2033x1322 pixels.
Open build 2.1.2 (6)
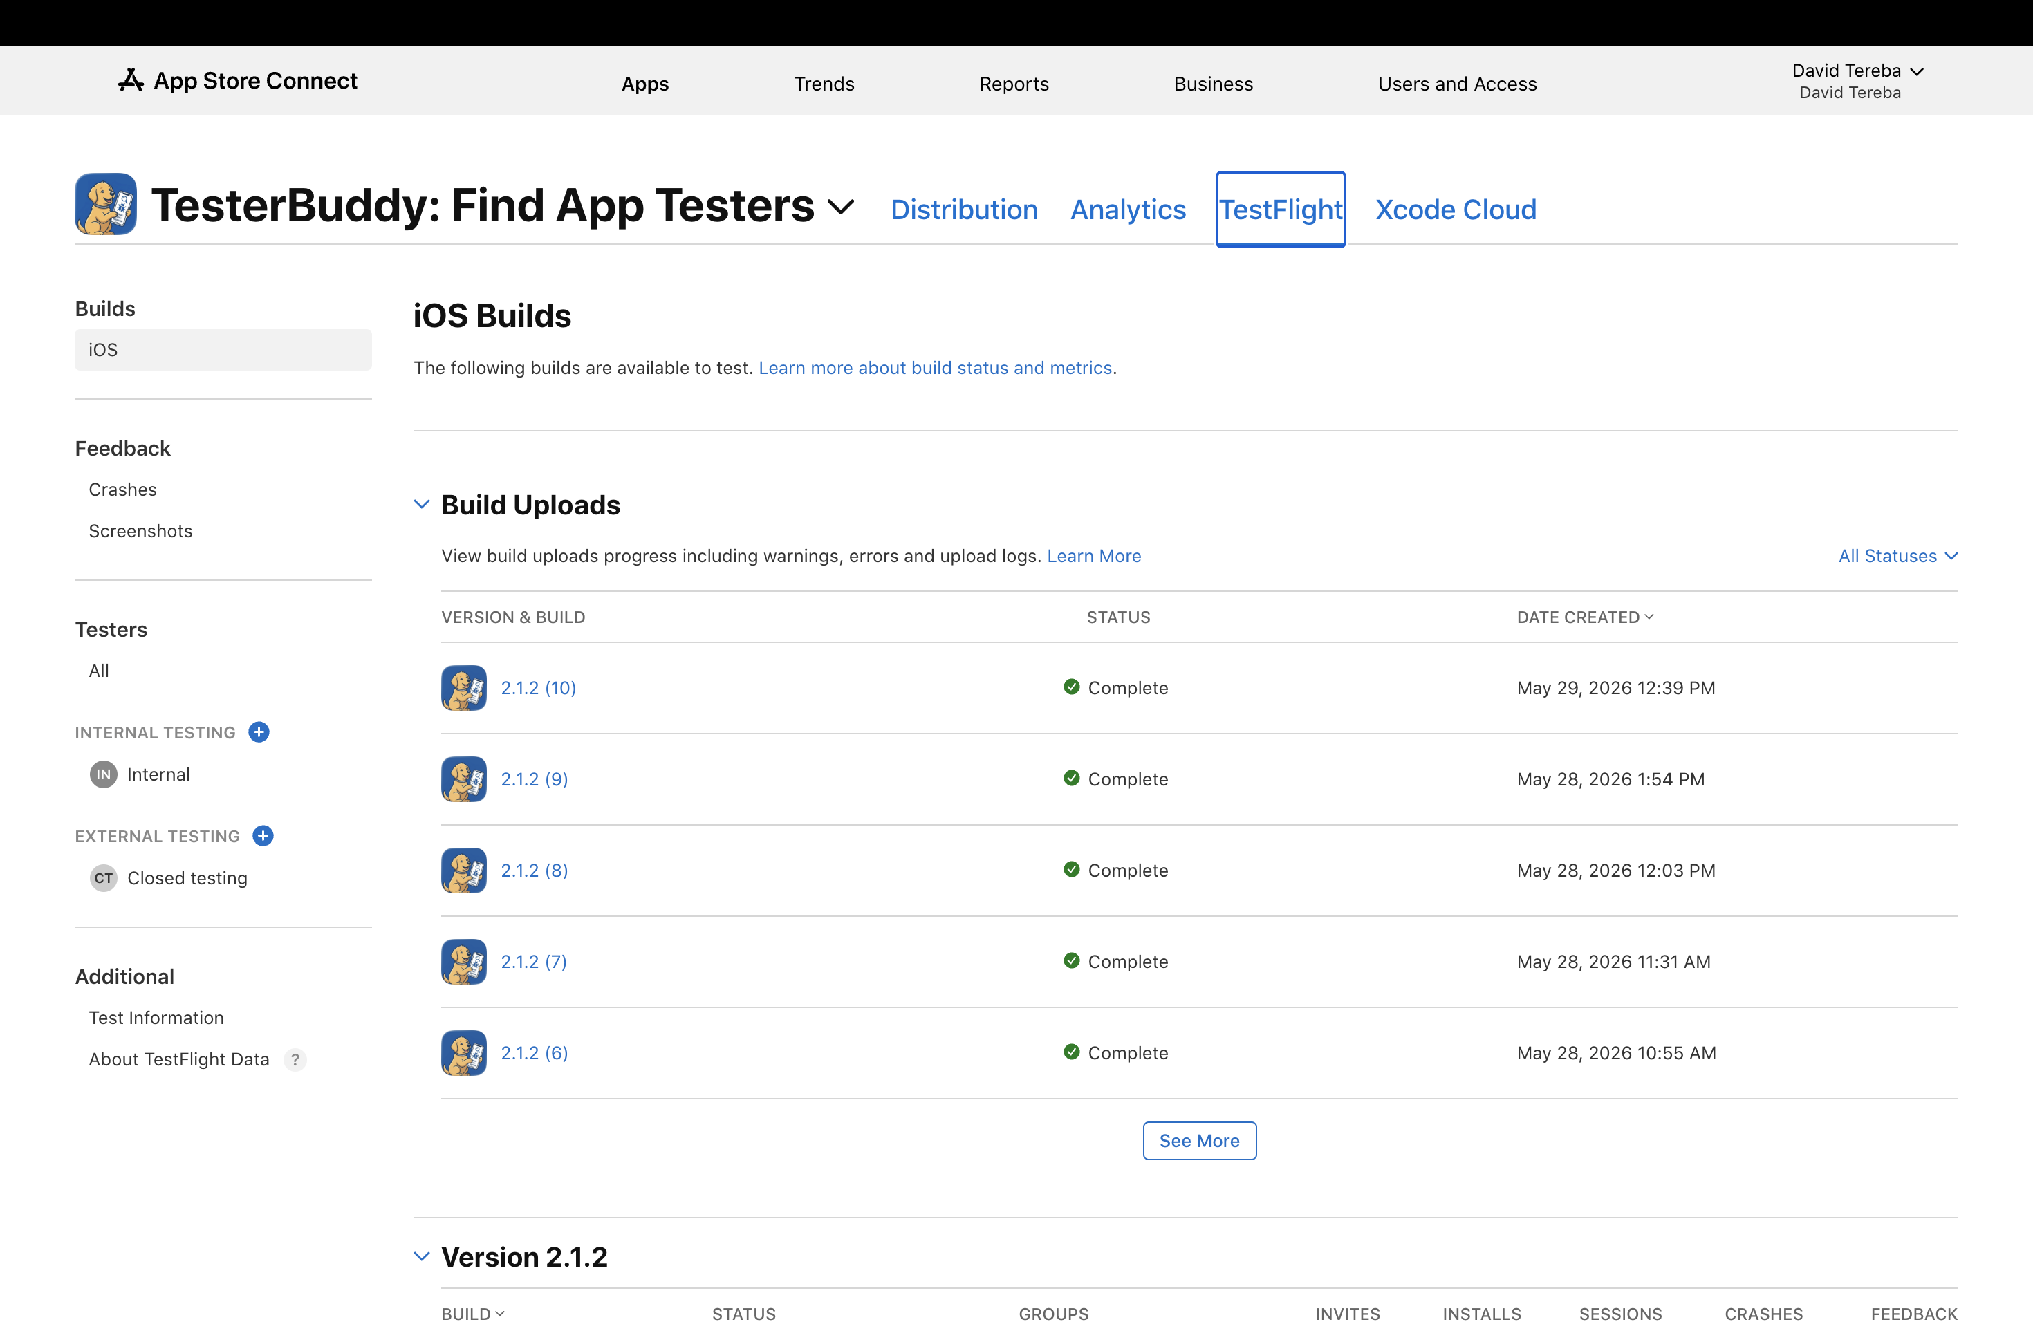[x=534, y=1053]
